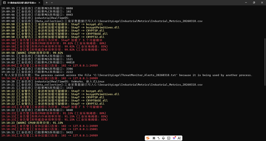Click the 19:10:04 protocol port connection alert
This screenshot has height=141, width=266.
tap(50, 65)
